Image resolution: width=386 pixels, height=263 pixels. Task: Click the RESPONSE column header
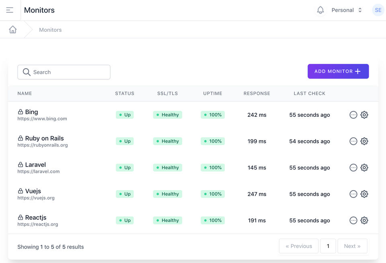click(257, 93)
